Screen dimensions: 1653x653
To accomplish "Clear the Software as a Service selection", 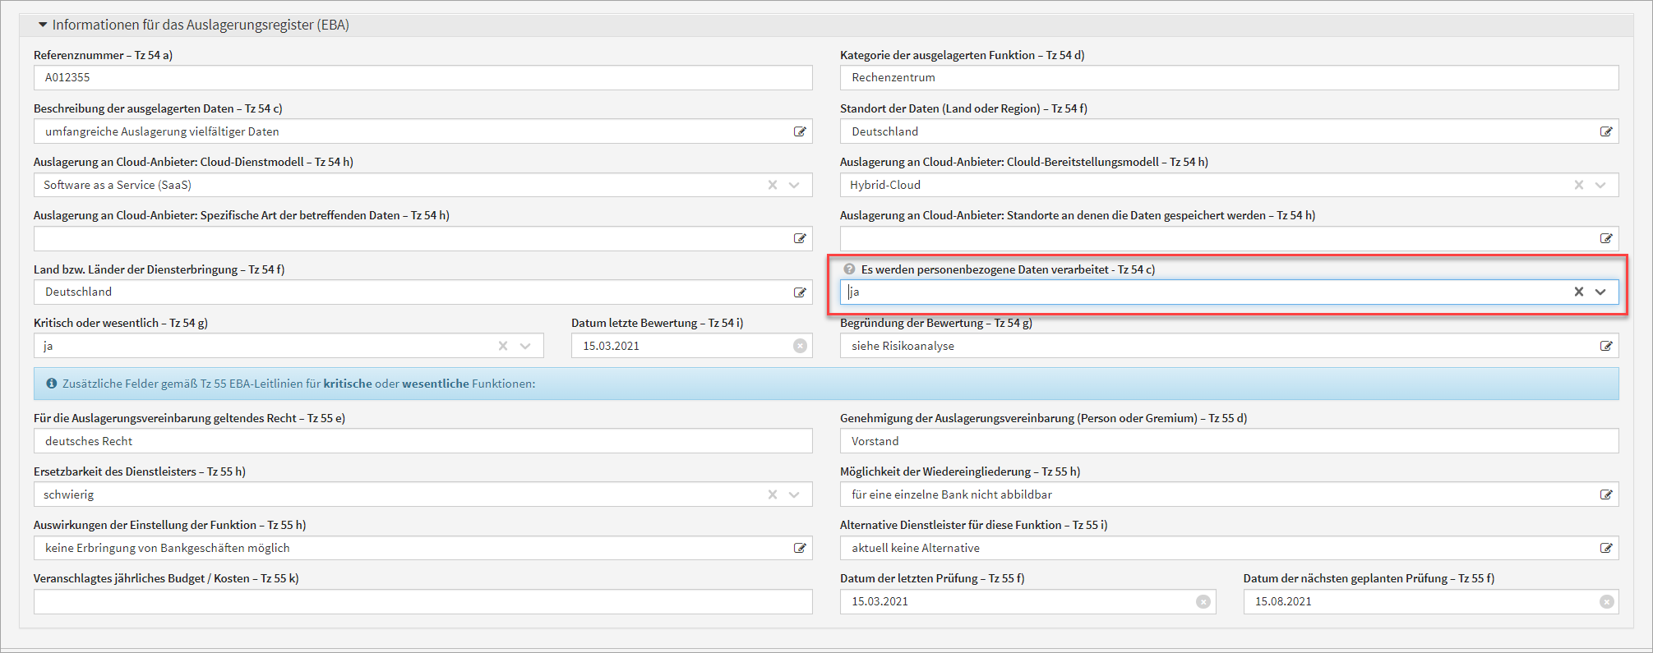I will coord(772,185).
